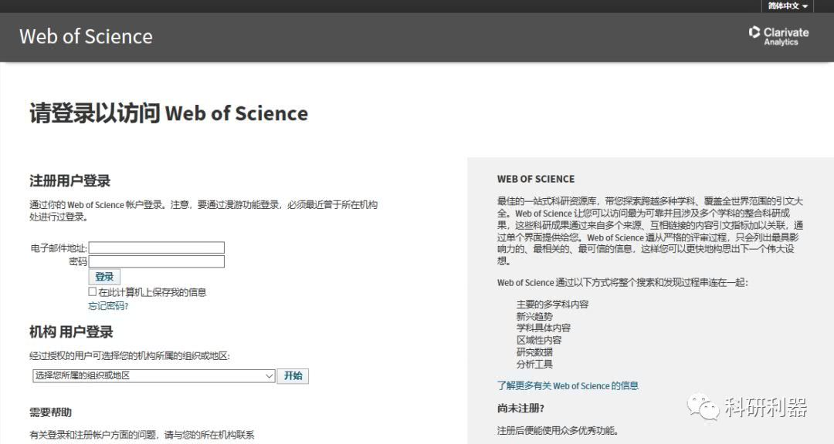Enable 在此计算机上保存我的信息 checkbox
Screen dimensions: 834x444
coord(93,291)
